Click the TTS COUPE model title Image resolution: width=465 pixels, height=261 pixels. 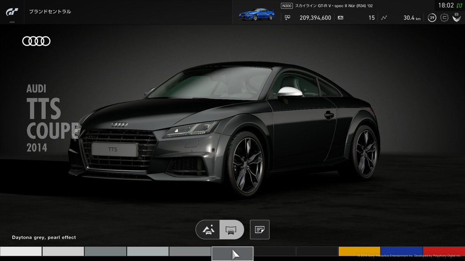[53, 118]
